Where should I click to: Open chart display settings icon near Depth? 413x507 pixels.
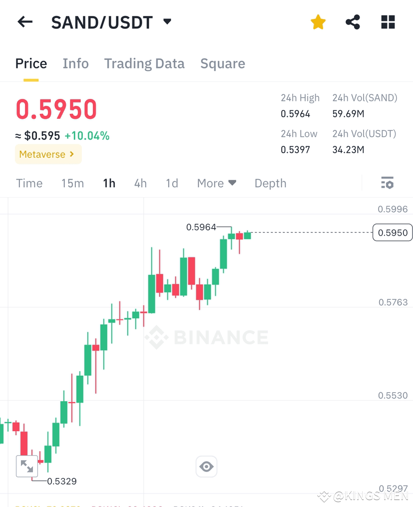pos(387,183)
